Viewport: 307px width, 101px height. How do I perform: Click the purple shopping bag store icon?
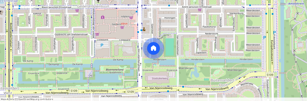point(103,17)
